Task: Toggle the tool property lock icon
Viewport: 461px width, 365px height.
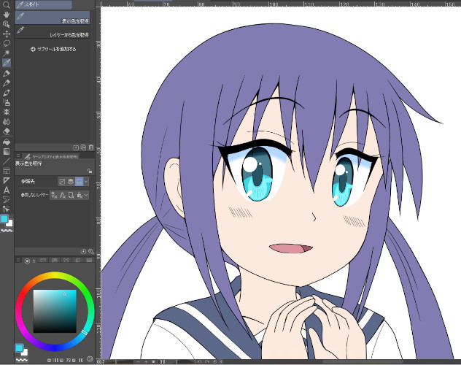Action: coord(90,171)
